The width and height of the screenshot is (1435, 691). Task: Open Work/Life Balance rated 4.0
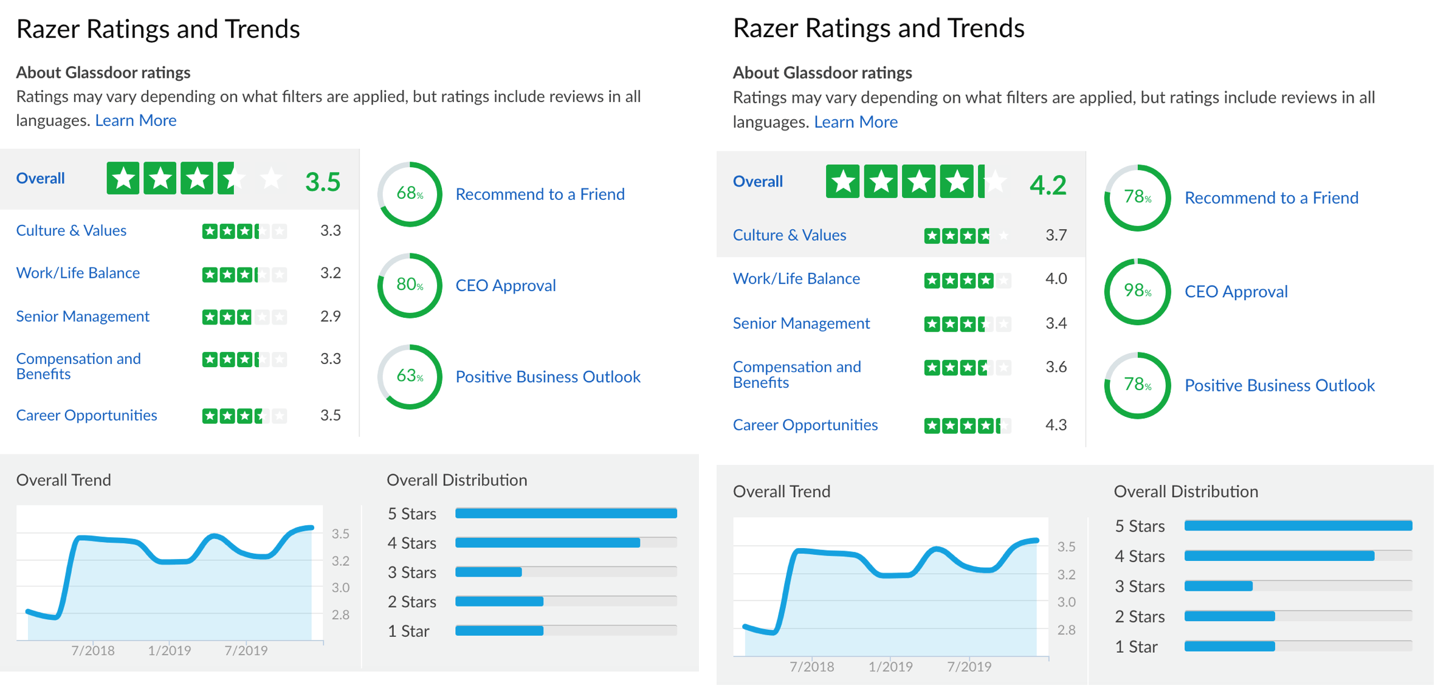(x=796, y=279)
